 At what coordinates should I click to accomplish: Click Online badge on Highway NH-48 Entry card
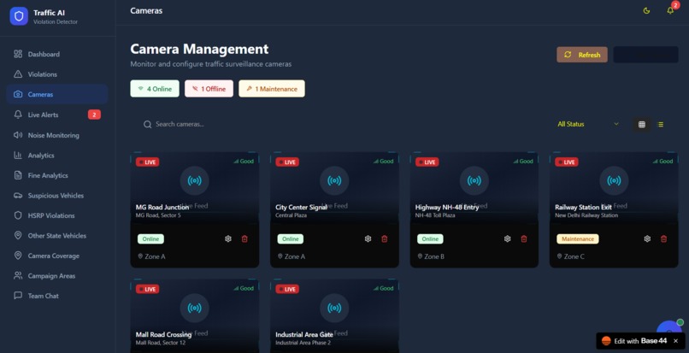point(430,239)
